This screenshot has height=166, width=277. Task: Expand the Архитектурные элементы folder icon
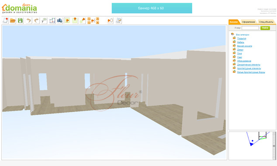pyautogui.click(x=234, y=68)
